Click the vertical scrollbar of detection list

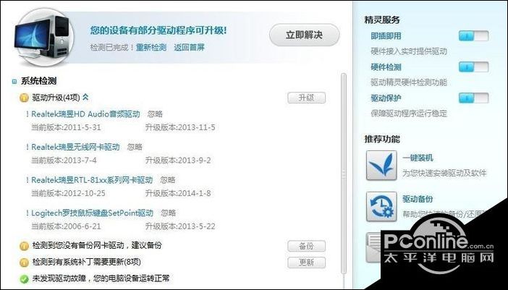pyautogui.click(x=344, y=175)
